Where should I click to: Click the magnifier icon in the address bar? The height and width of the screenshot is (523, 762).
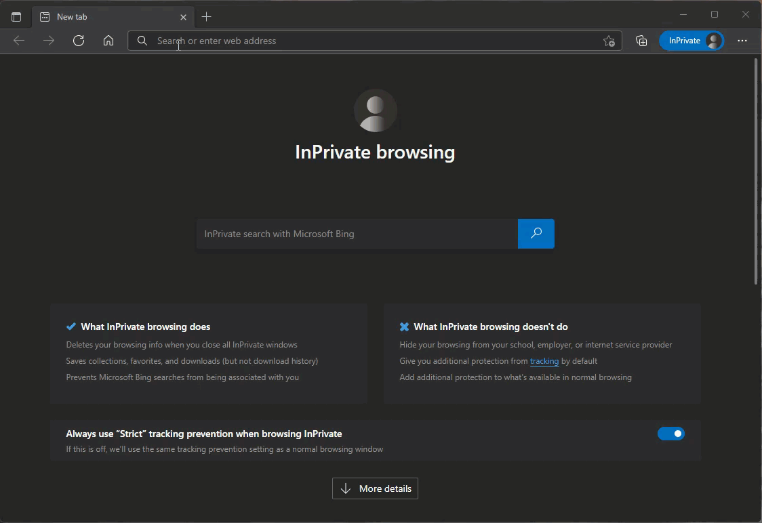[x=142, y=41]
